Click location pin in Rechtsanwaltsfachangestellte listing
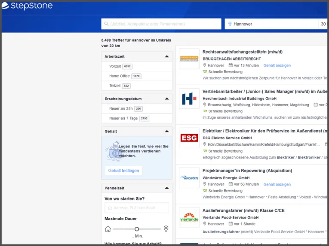This screenshot has width=329, height=246. [205, 65]
